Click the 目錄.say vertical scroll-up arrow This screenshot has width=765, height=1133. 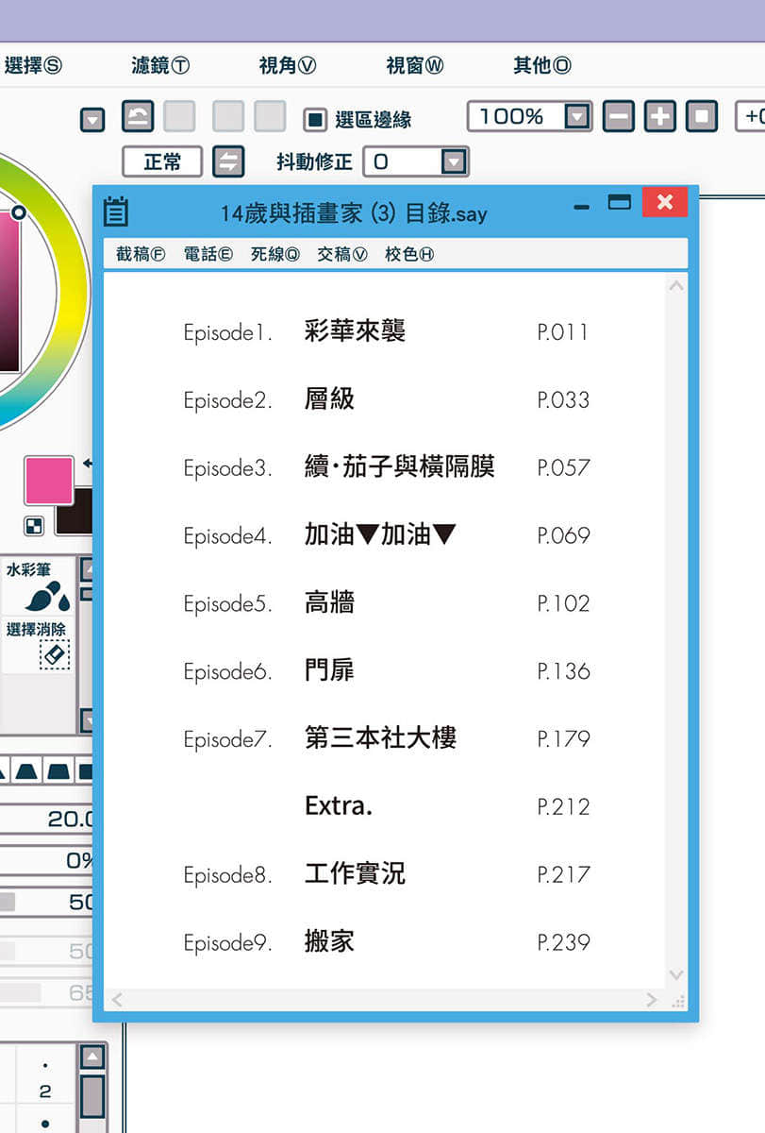tap(676, 285)
